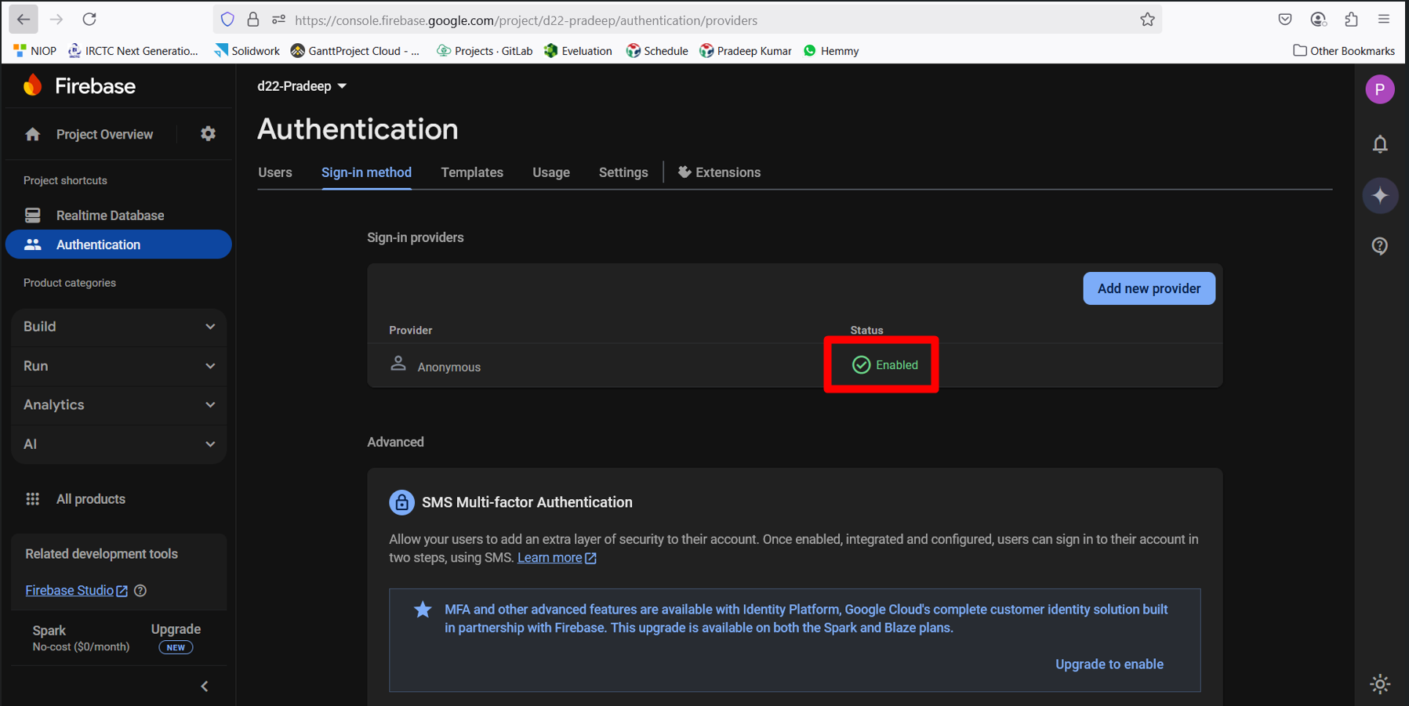This screenshot has width=1409, height=706.
Task: Expand the Run category
Action: (x=119, y=366)
